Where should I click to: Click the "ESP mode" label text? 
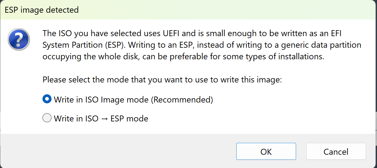point(129,118)
